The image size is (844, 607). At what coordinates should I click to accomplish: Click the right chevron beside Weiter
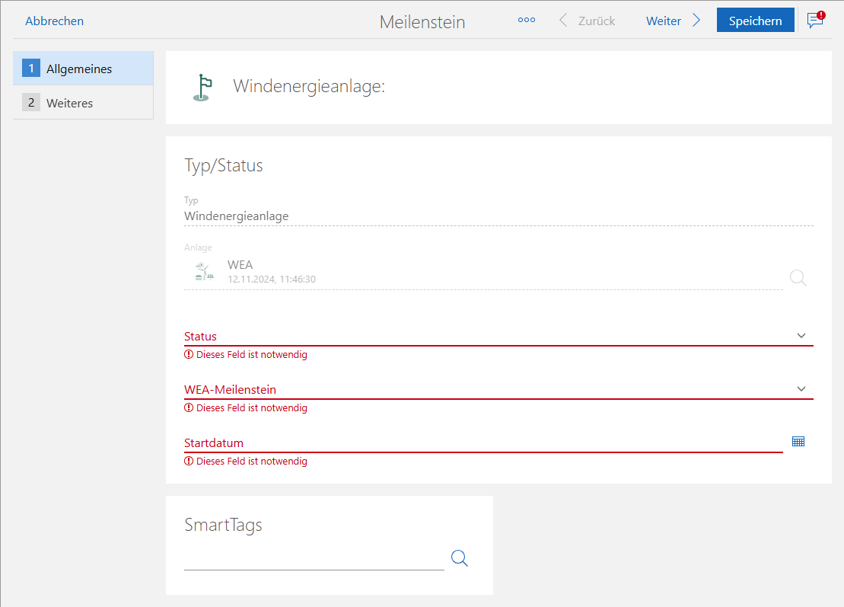point(696,21)
